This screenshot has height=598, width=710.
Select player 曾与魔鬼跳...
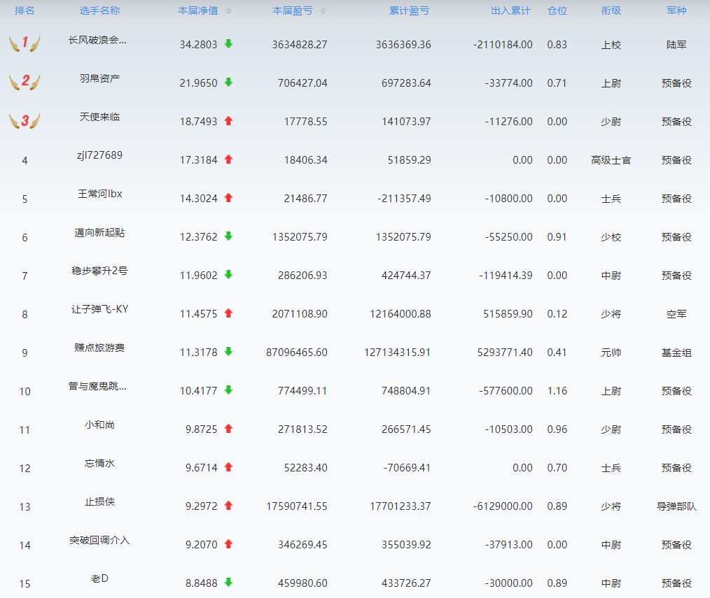pyautogui.click(x=97, y=386)
